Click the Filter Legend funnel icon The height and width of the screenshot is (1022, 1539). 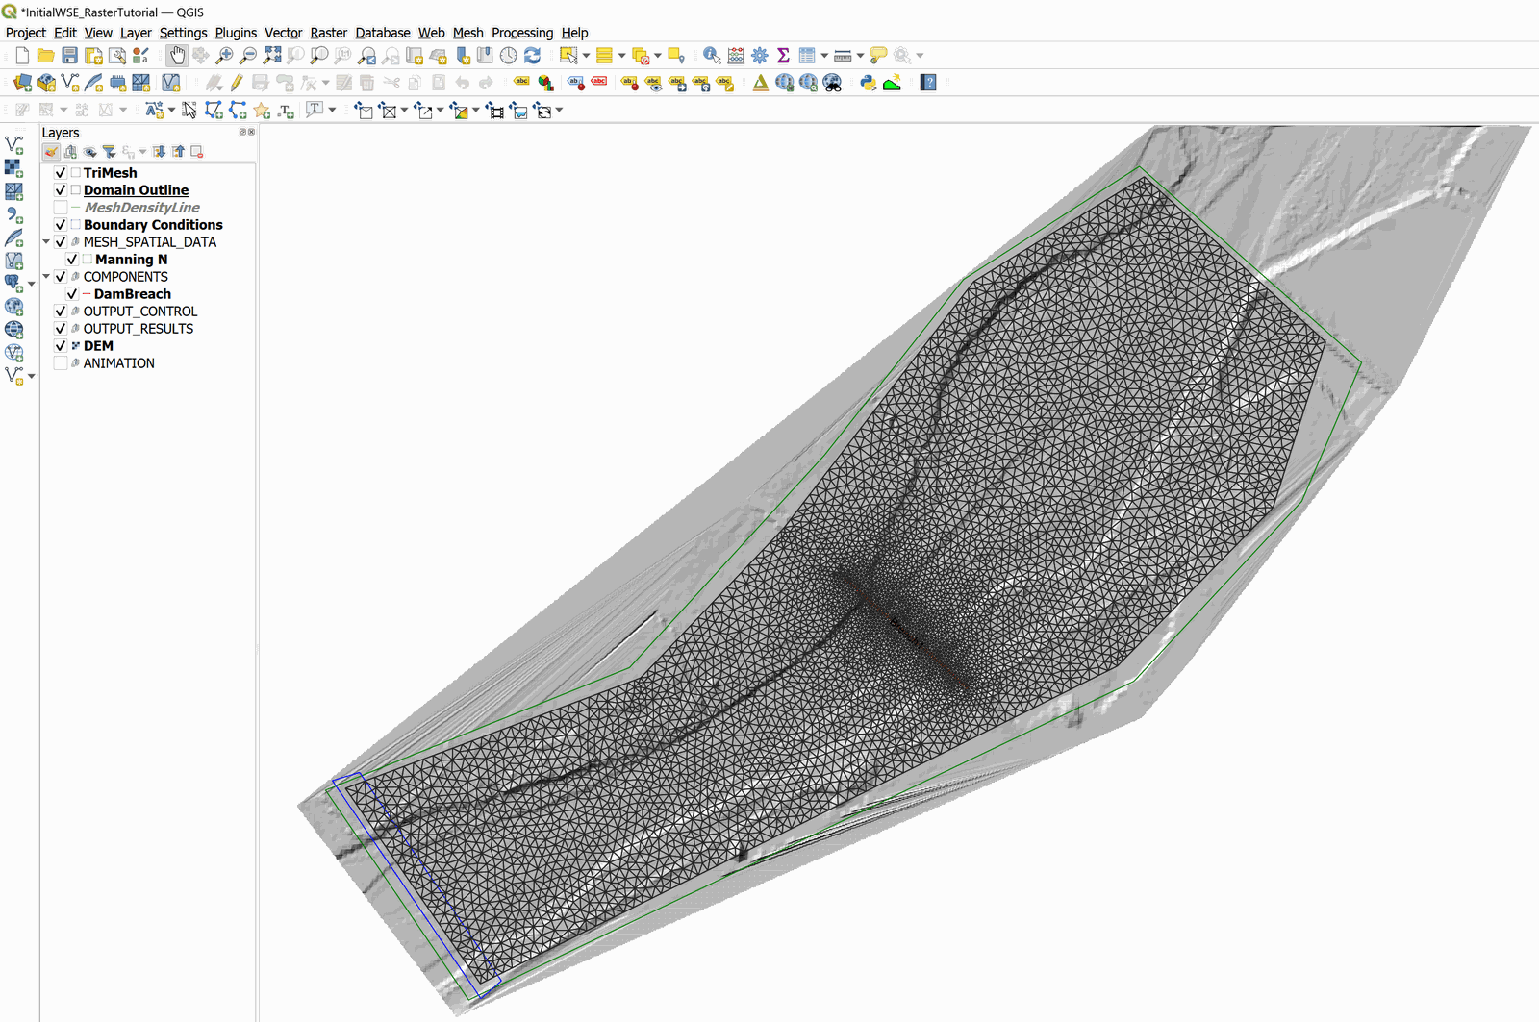(110, 152)
